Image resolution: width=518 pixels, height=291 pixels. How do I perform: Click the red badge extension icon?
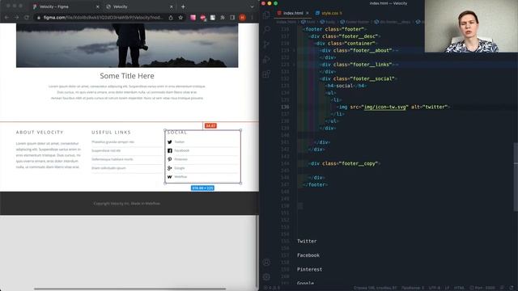point(203,18)
